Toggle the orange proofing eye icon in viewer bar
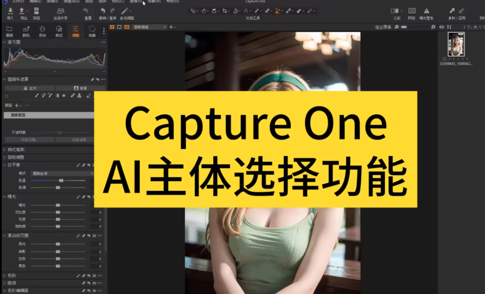This screenshot has width=485, height=294. (127, 27)
